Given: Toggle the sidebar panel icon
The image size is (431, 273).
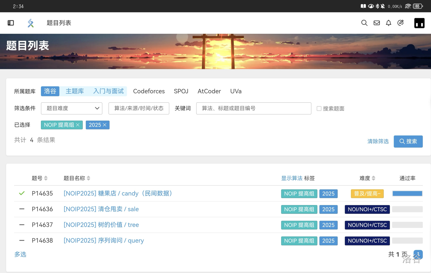Looking at the screenshot, I should [11, 23].
